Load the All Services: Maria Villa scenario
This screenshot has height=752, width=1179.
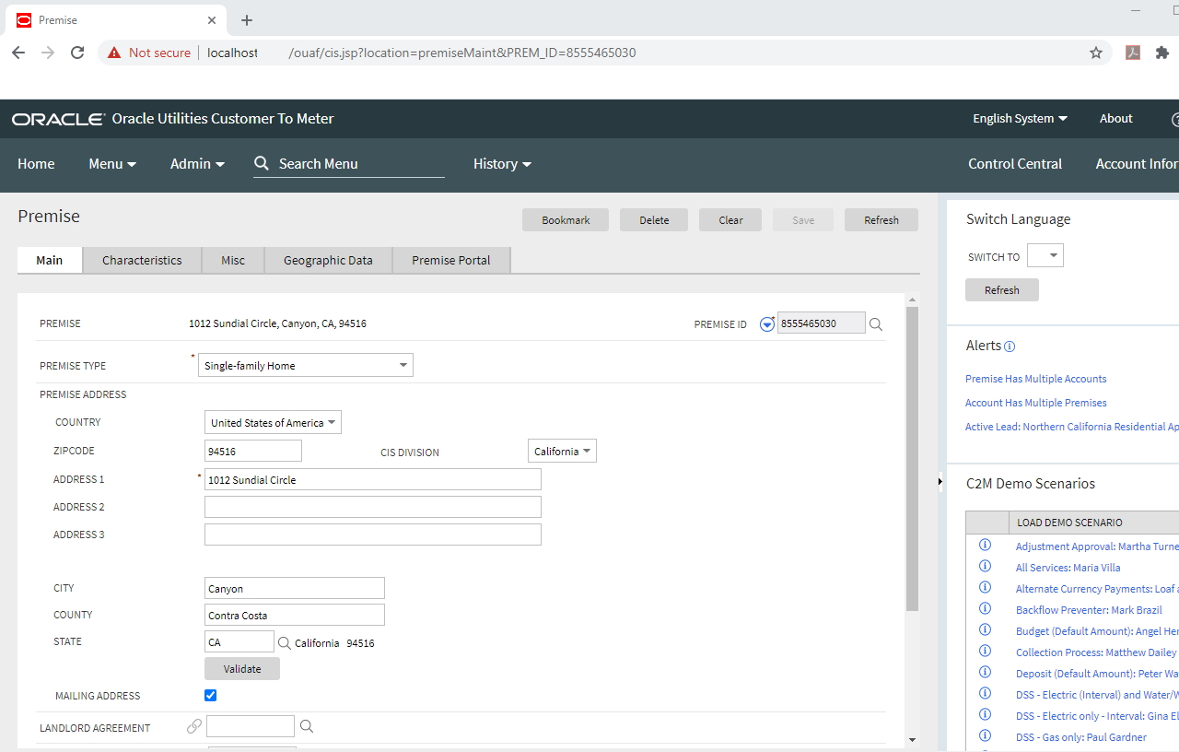tap(1068, 568)
